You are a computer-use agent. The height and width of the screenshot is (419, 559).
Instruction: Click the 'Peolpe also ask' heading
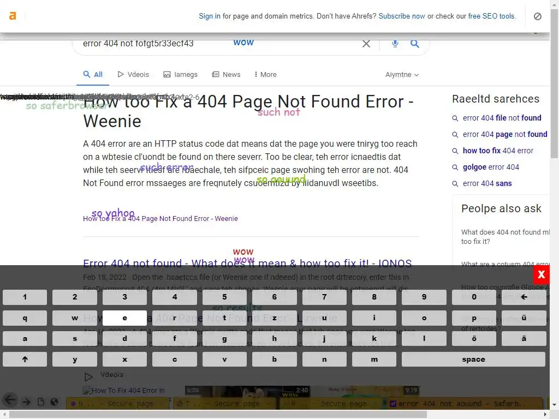pyautogui.click(x=501, y=208)
